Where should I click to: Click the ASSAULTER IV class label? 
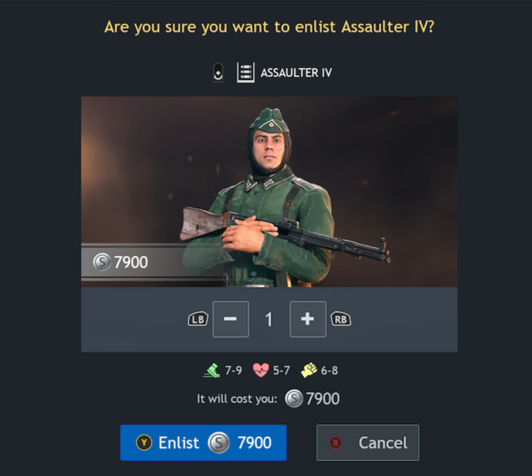coord(296,72)
